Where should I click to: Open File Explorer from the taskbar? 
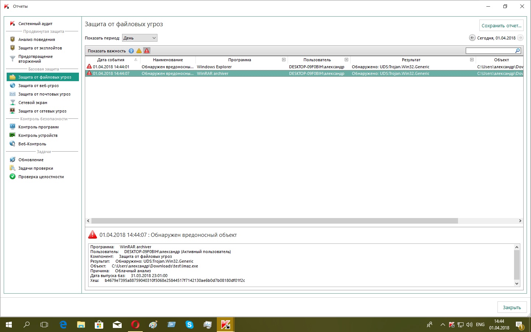(x=81, y=325)
